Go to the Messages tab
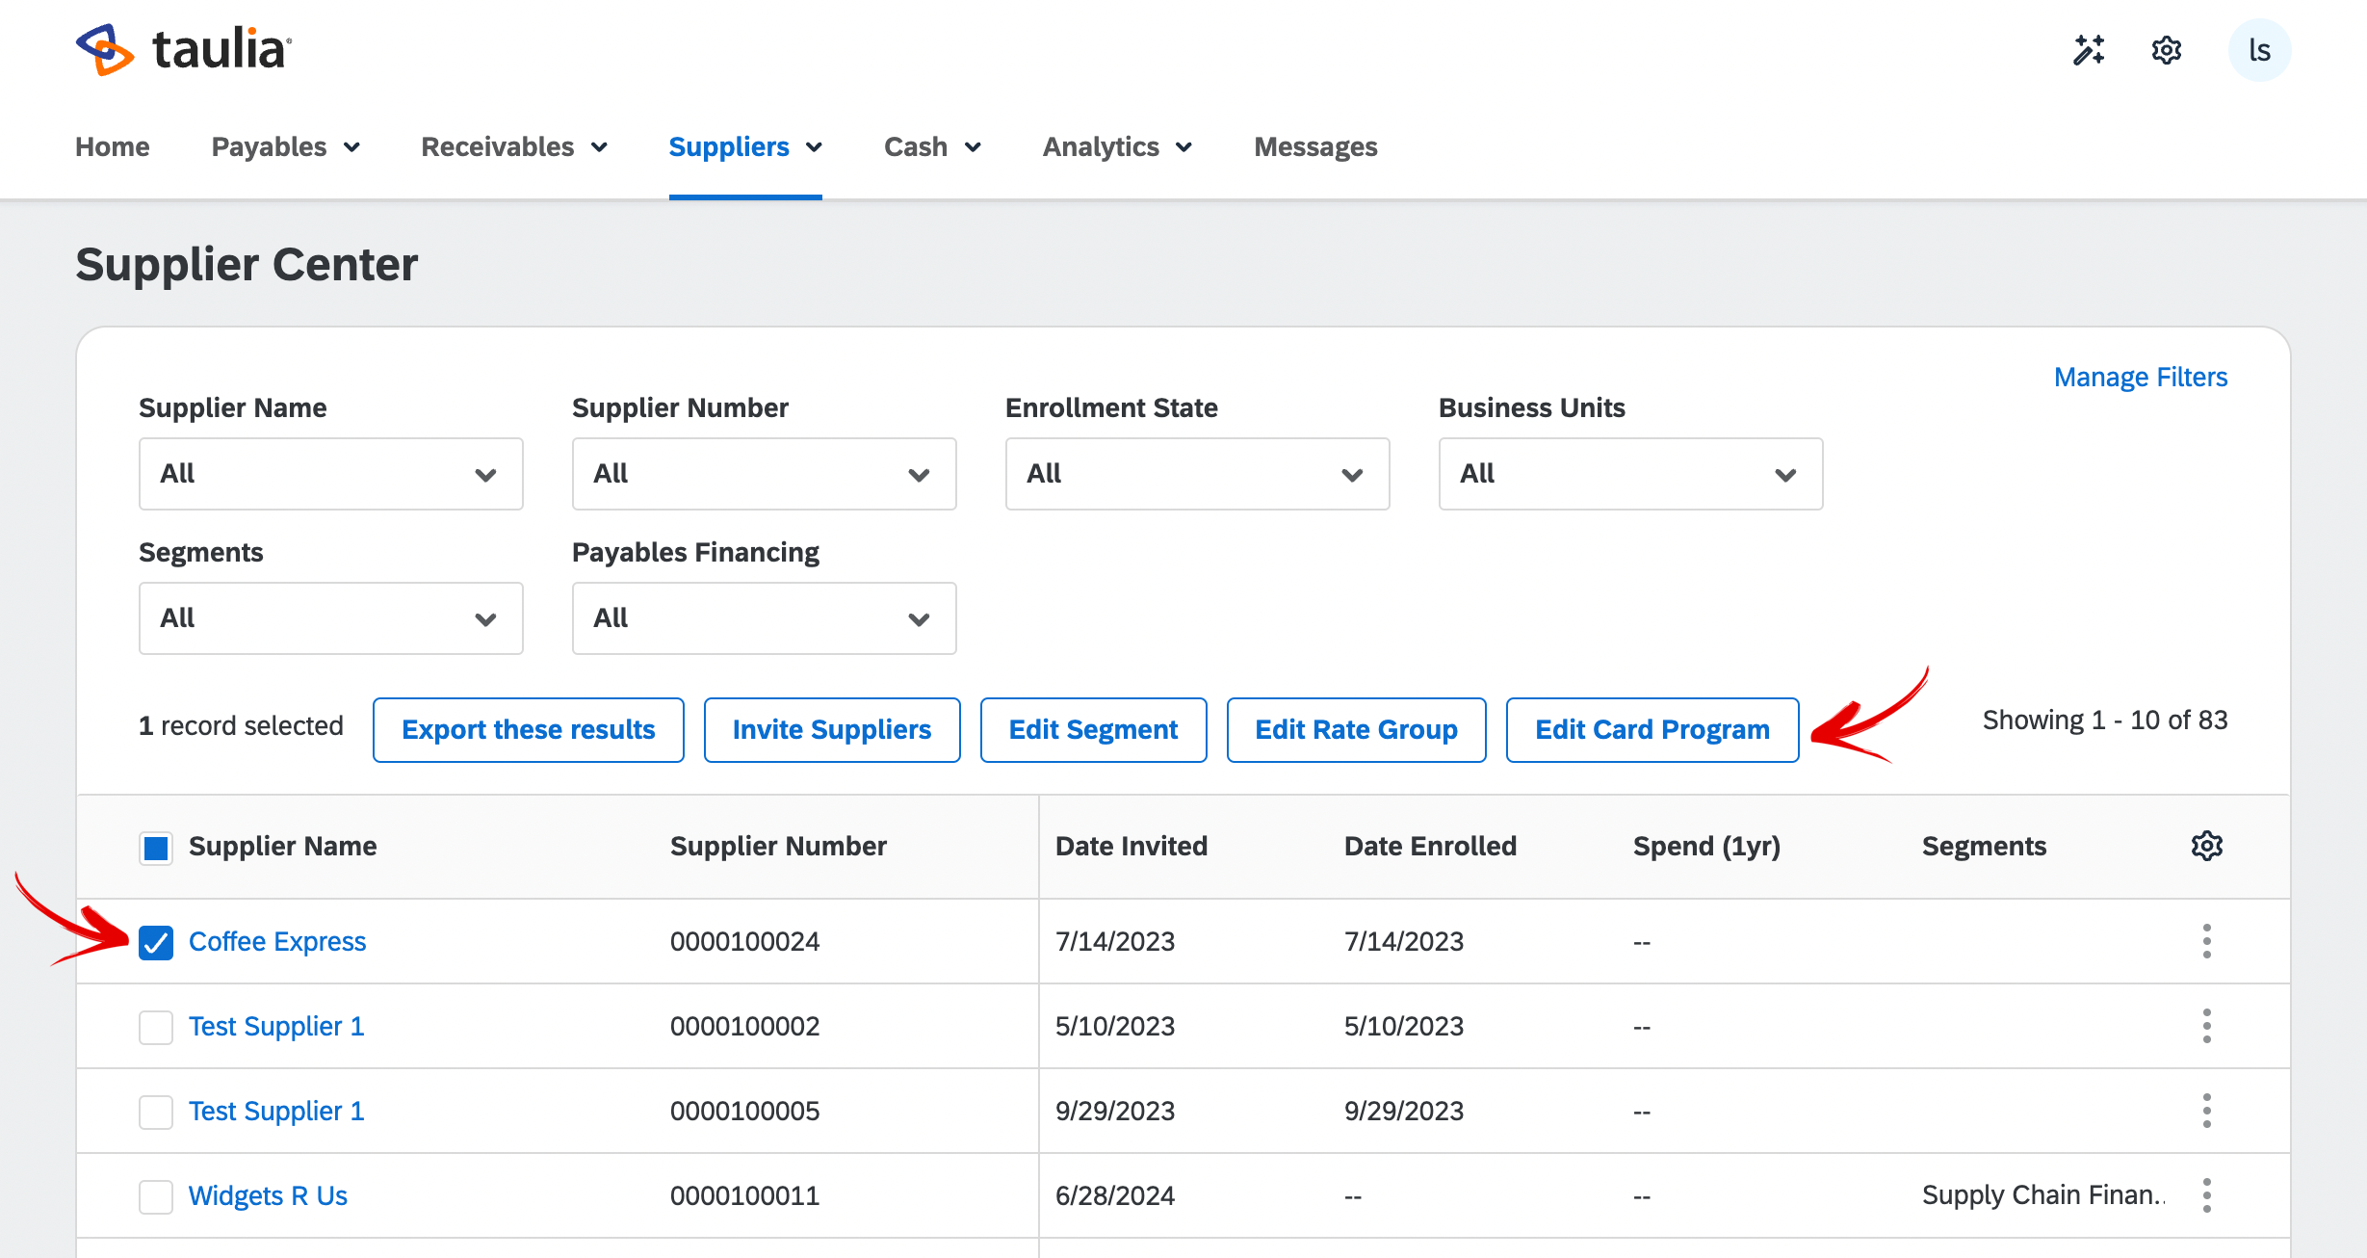The image size is (2367, 1258). click(1315, 146)
